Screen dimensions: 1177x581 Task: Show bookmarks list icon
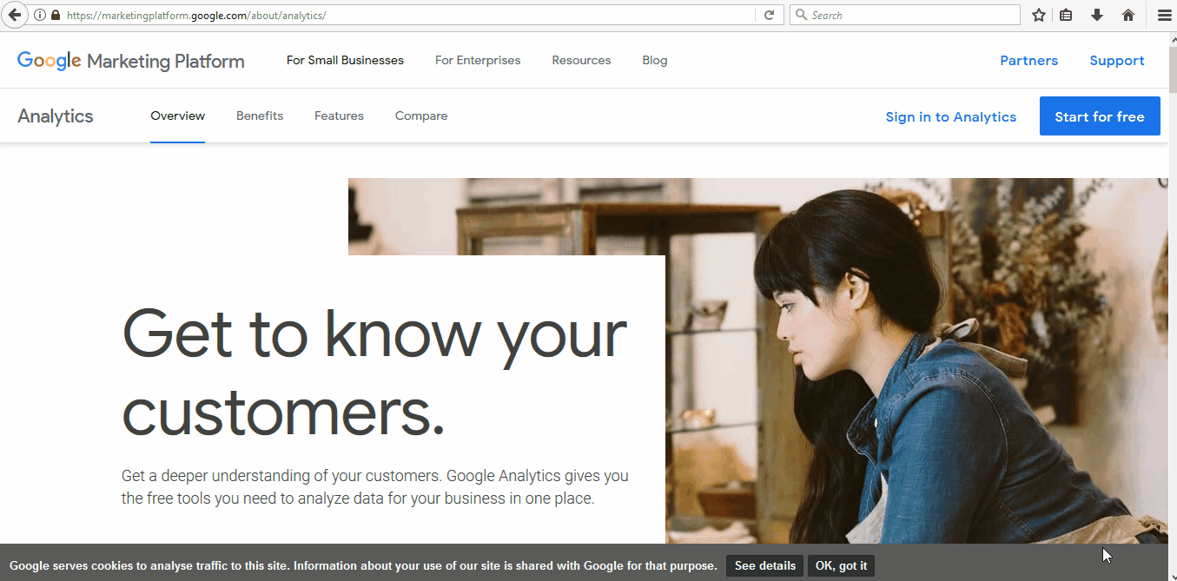coord(1067,15)
